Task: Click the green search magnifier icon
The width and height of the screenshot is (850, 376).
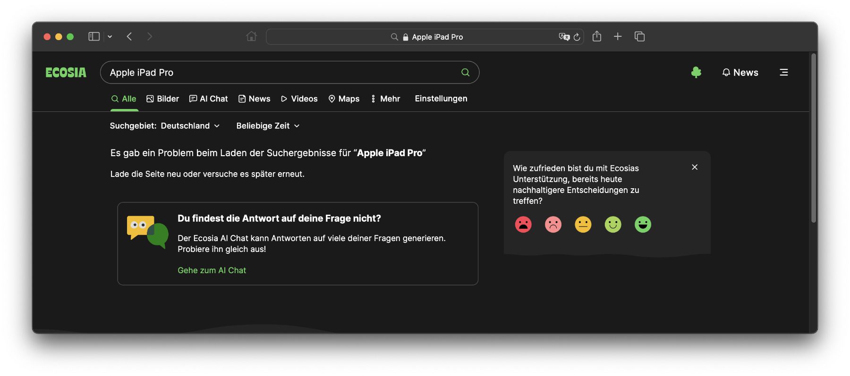Action: point(465,72)
